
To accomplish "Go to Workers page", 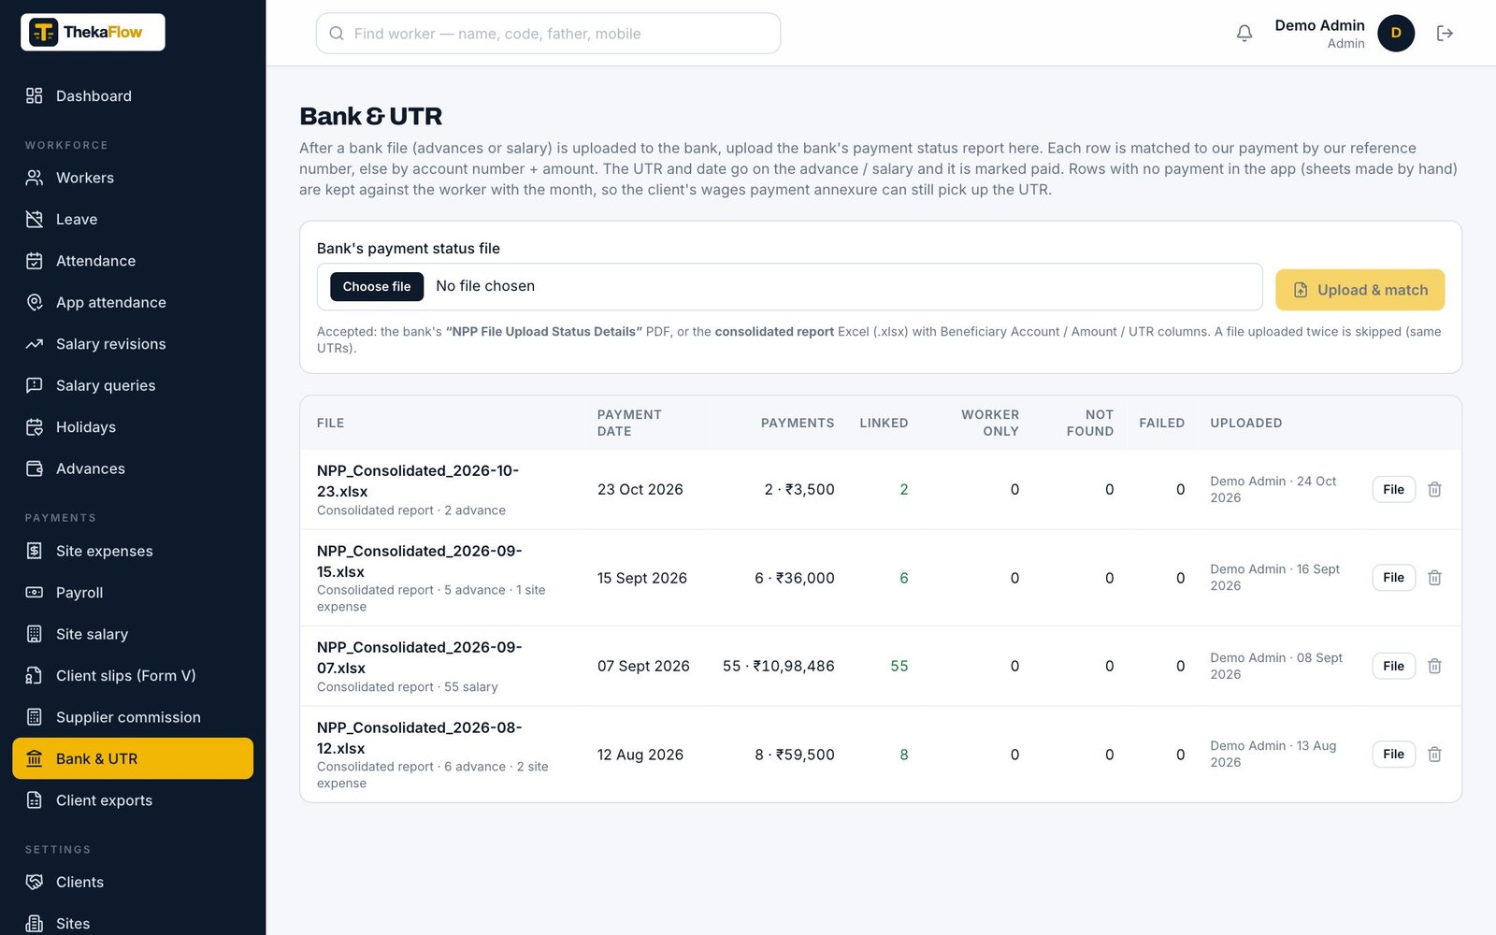I will (x=133, y=178).
